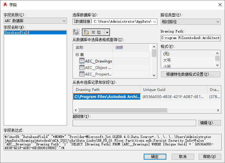The height and width of the screenshot is (163, 225).
Task: Click the 编辑(E)... button
Action: point(209,123)
